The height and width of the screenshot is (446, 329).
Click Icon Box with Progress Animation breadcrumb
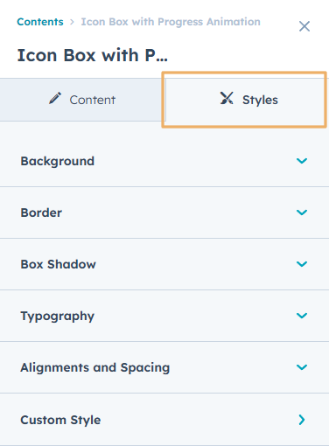[x=171, y=22]
